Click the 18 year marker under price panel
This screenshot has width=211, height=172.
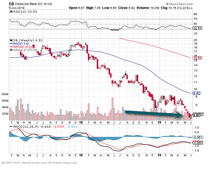[x=81, y=123]
